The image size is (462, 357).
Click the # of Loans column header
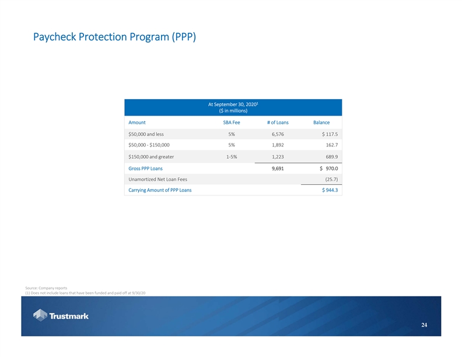(278, 123)
